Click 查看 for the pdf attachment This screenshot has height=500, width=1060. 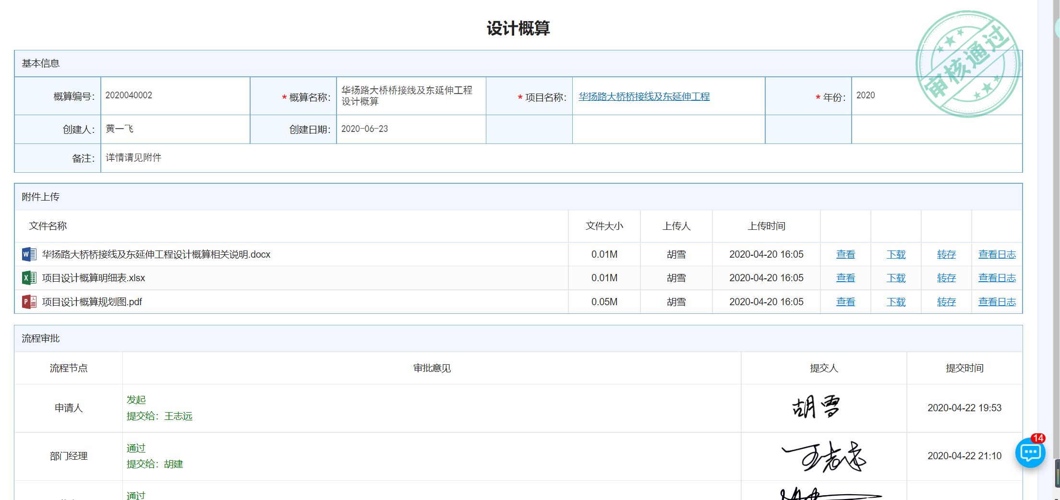(845, 302)
